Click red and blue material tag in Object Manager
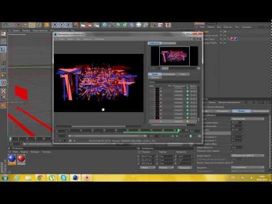This screenshot has height=204, width=272. tap(234, 39)
